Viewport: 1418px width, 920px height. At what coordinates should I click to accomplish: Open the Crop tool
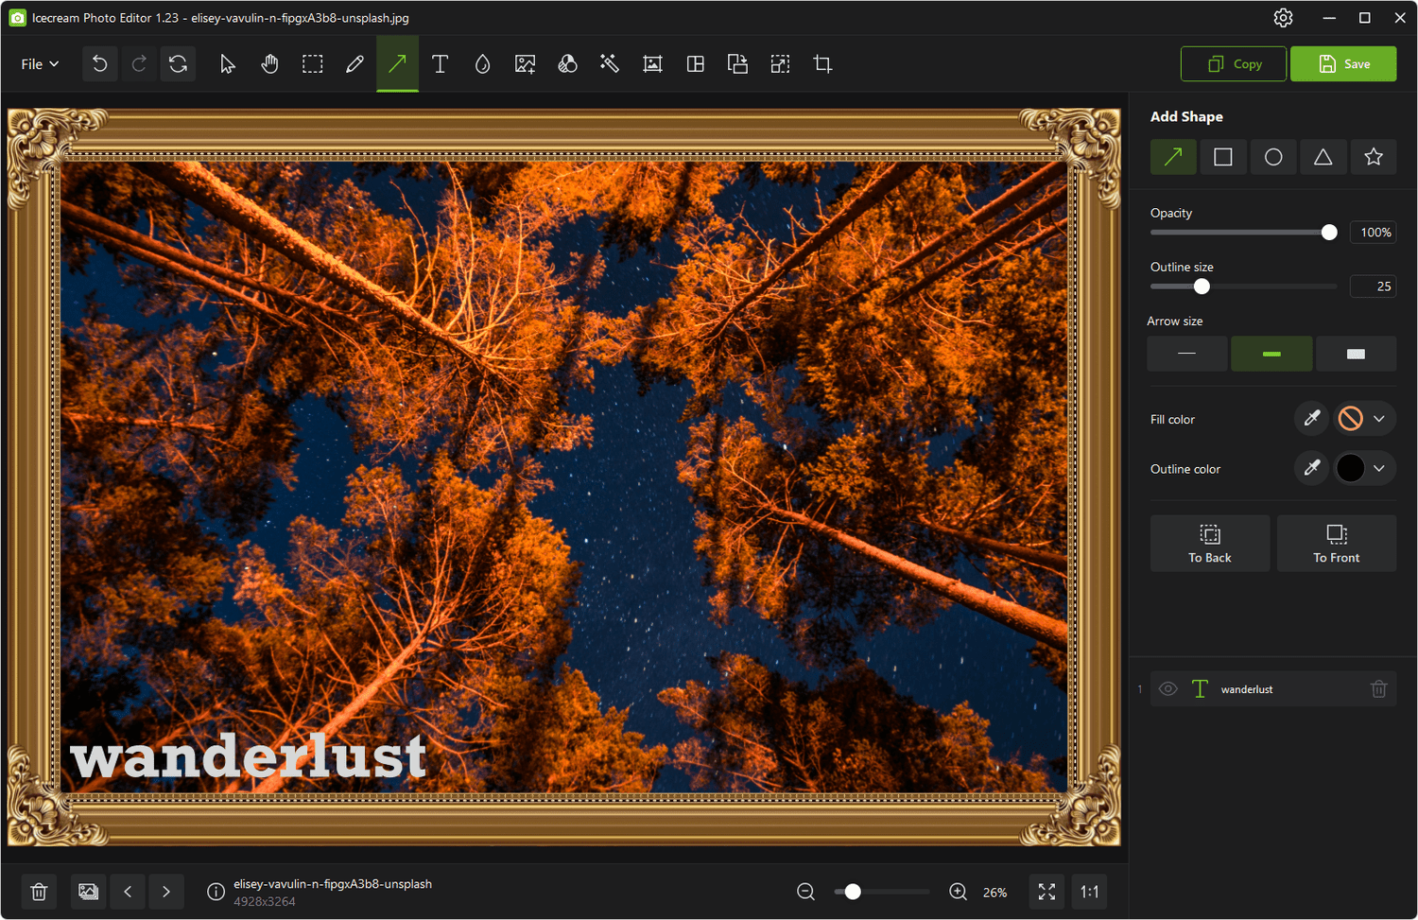point(821,63)
